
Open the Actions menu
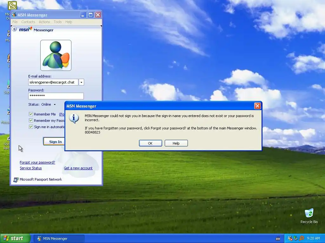44,22
